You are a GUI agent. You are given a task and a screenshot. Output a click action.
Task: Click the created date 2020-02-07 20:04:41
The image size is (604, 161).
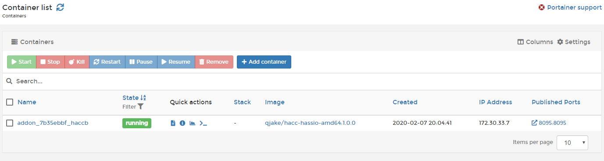[422, 123]
